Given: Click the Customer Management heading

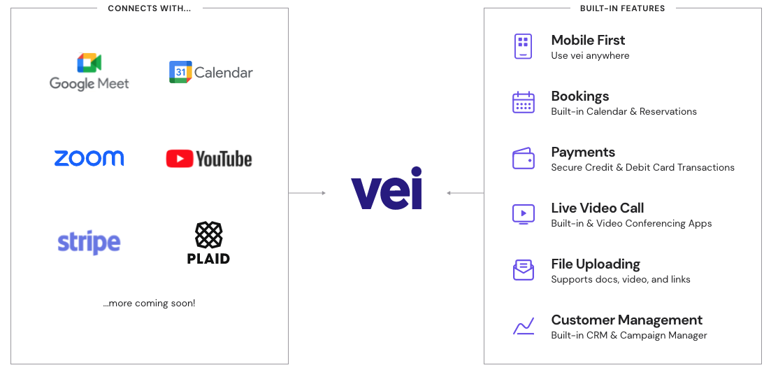Looking at the screenshot, I should [x=627, y=320].
